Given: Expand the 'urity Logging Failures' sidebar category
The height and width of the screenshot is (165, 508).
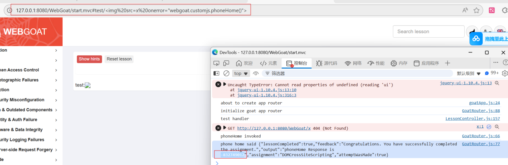Looking at the screenshot, I should (x=29, y=140).
